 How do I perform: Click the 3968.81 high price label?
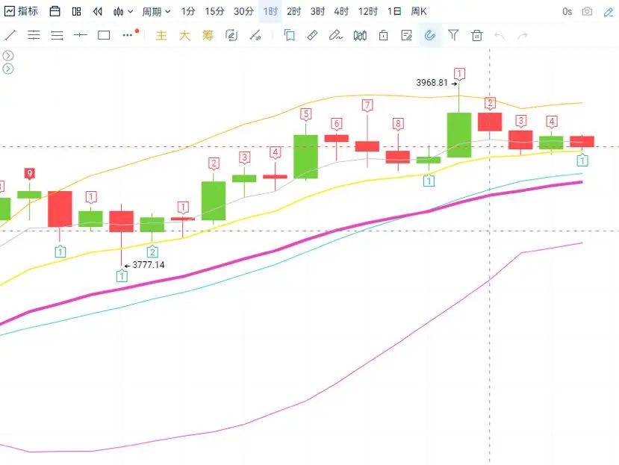pos(432,83)
